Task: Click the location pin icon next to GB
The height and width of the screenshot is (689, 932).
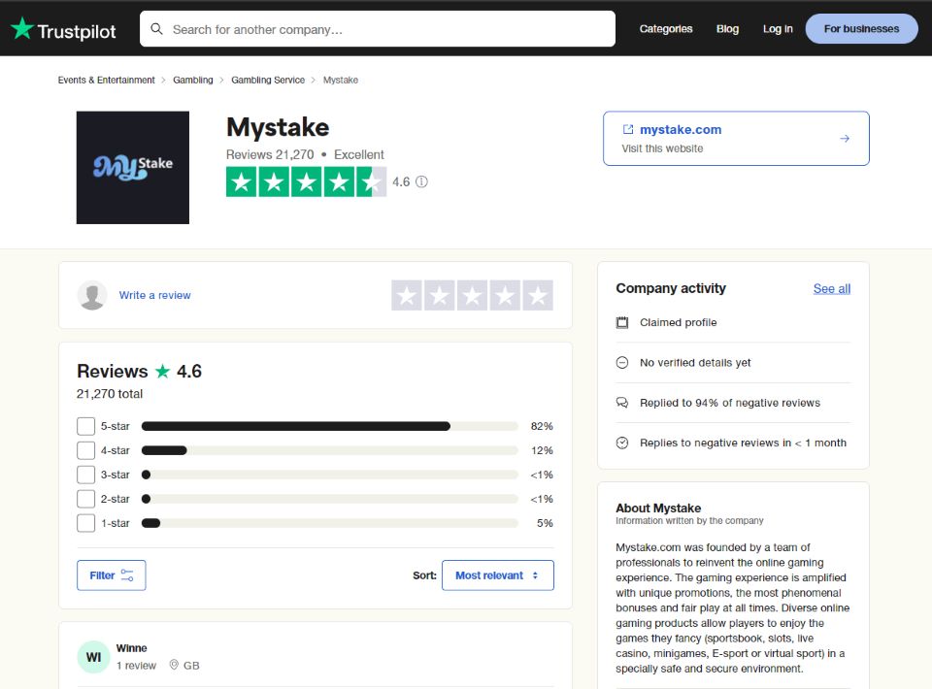Action: pos(172,666)
